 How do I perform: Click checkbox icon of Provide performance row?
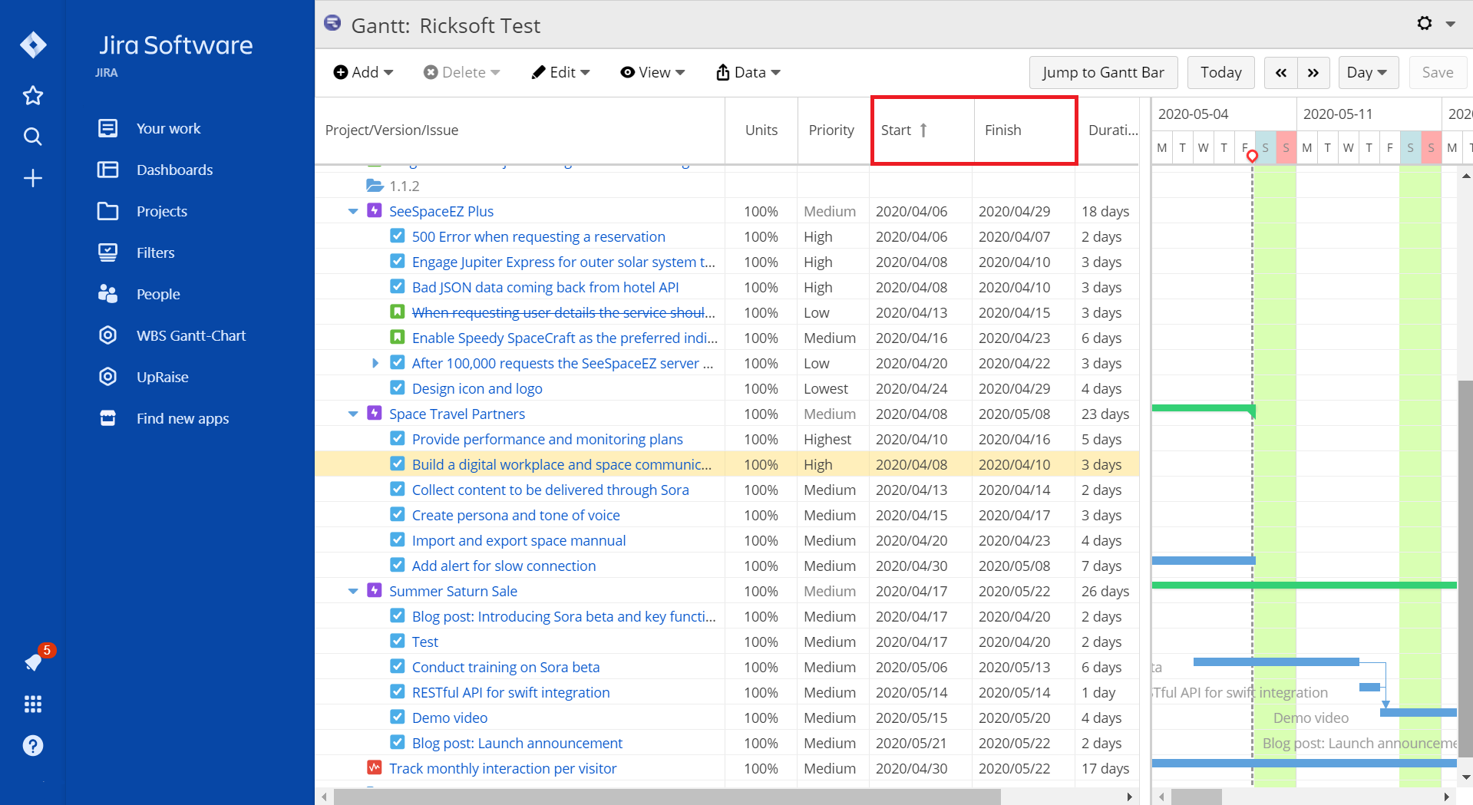[x=398, y=438]
